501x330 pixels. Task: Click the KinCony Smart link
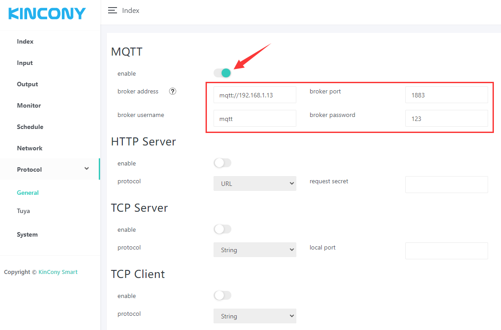tap(58, 272)
